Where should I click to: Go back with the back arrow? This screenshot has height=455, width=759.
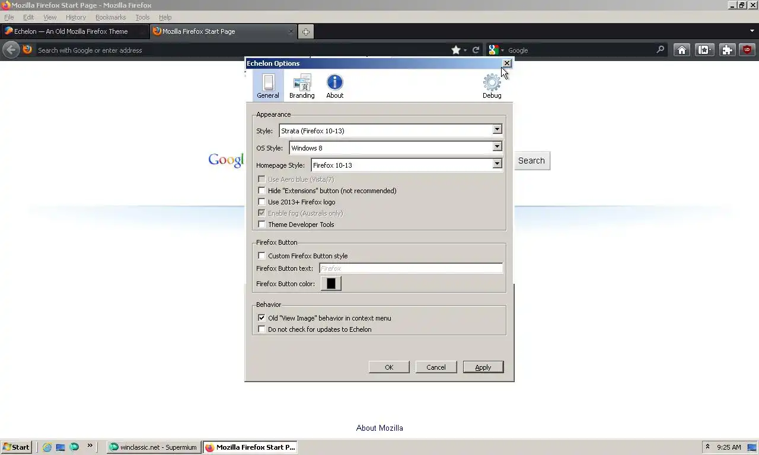coord(11,50)
